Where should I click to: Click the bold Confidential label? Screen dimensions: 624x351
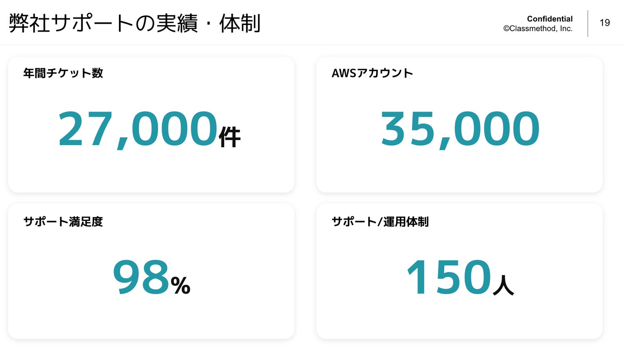click(x=550, y=19)
